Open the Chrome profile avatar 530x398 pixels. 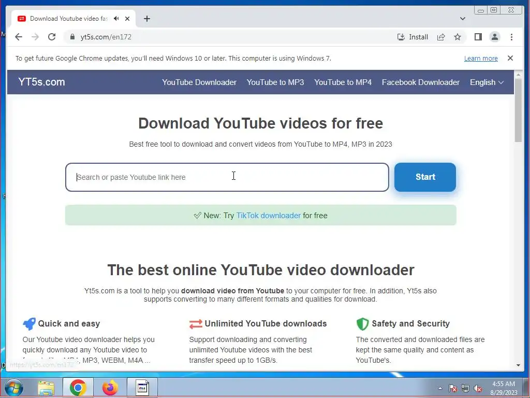tap(494, 37)
